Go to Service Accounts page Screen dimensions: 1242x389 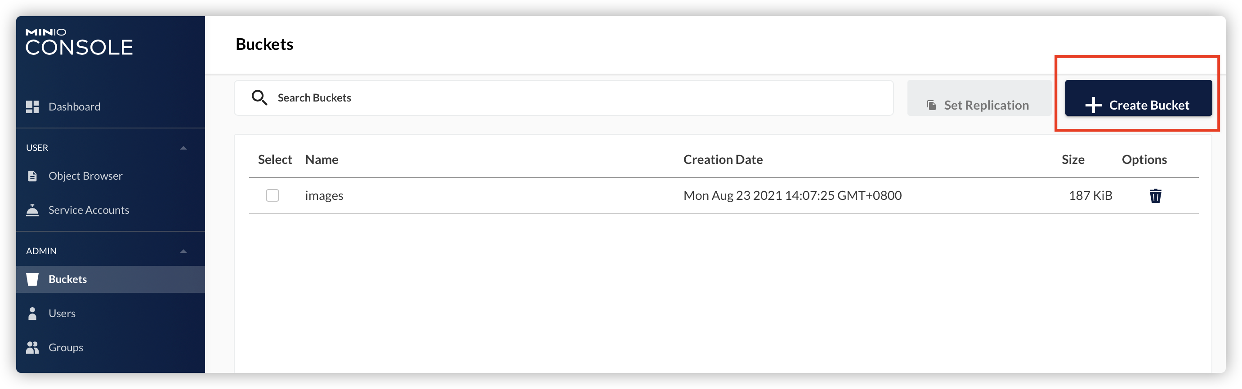(89, 210)
